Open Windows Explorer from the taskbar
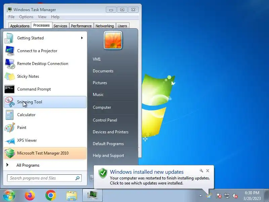Viewport: 269px width, 202px height. (x=72, y=196)
